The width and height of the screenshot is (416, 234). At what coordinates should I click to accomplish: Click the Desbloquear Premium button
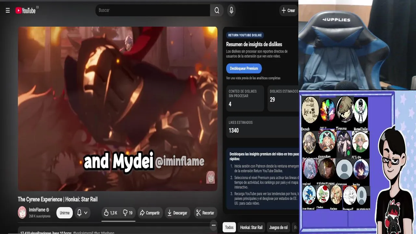(x=244, y=68)
